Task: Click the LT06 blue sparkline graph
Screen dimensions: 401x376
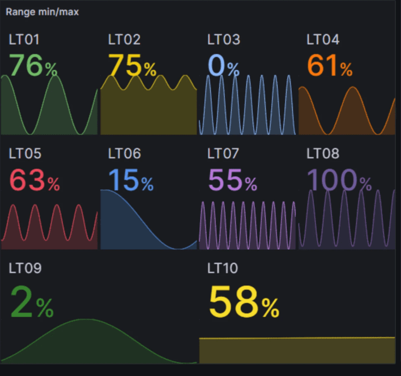Action: (148, 219)
